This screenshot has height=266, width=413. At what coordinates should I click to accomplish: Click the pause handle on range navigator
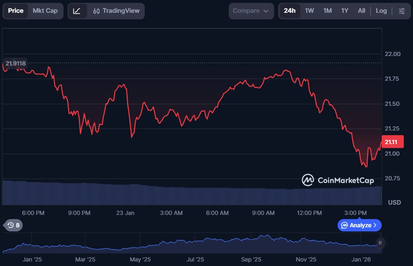pos(380,243)
